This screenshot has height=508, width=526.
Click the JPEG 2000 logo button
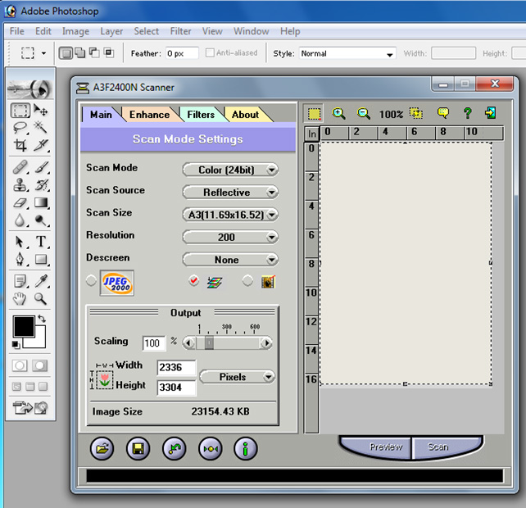click(x=116, y=283)
